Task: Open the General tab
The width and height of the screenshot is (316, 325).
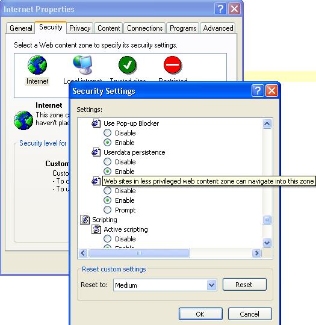Action: [x=20, y=28]
